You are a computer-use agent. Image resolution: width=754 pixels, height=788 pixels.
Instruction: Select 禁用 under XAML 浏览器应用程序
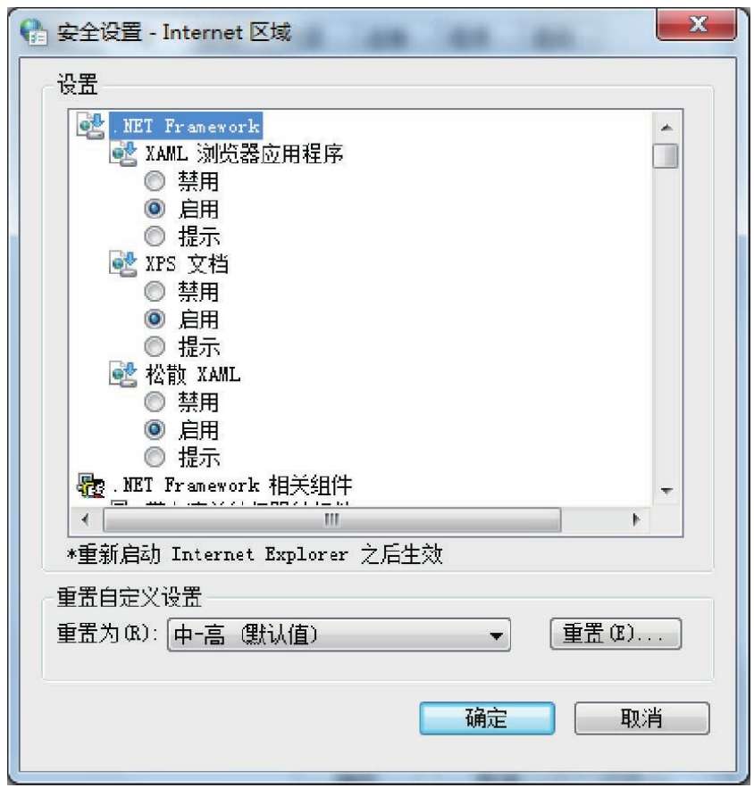point(155,181)
